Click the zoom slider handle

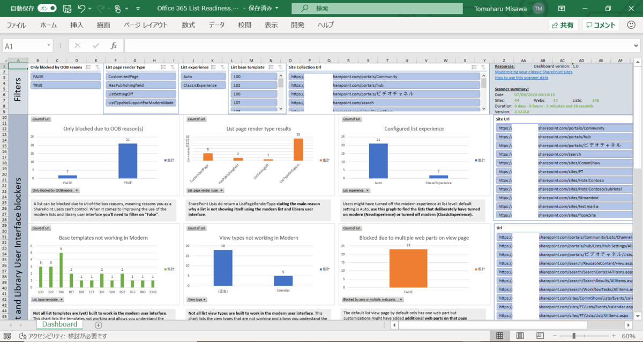(574, 336)
